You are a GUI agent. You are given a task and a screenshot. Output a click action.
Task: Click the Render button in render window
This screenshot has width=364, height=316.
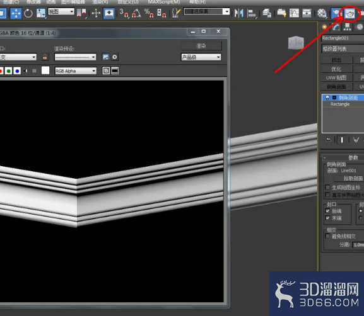201,46
